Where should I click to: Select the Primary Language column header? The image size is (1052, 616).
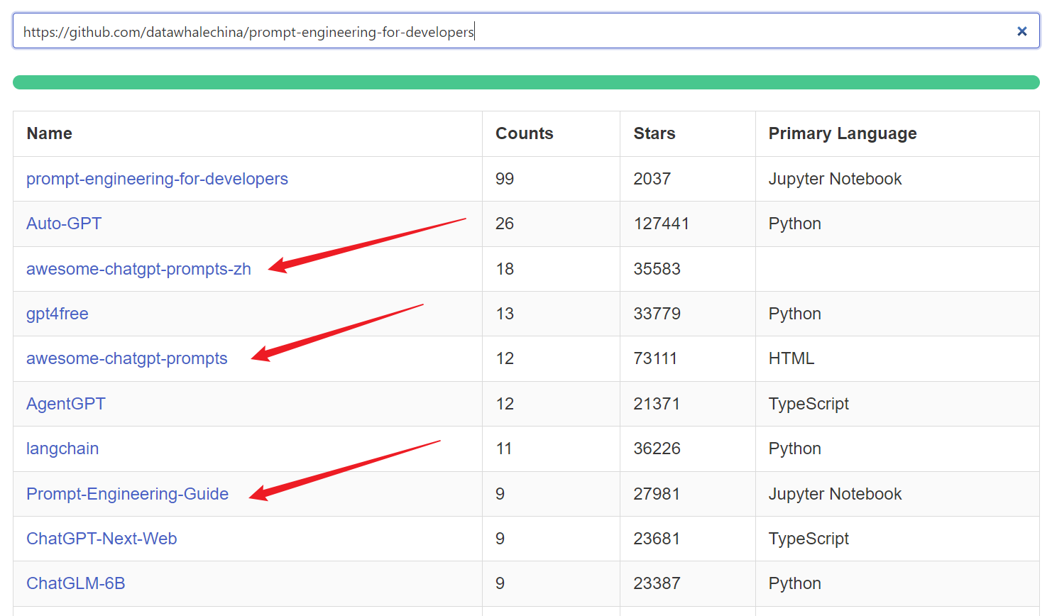pos(842,133)
